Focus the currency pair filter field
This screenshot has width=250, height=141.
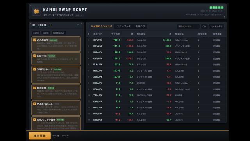tap(188, 27)
